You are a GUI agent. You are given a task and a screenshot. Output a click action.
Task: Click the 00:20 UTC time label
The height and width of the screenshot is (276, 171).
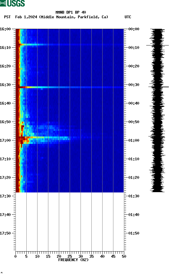[134, 66]
